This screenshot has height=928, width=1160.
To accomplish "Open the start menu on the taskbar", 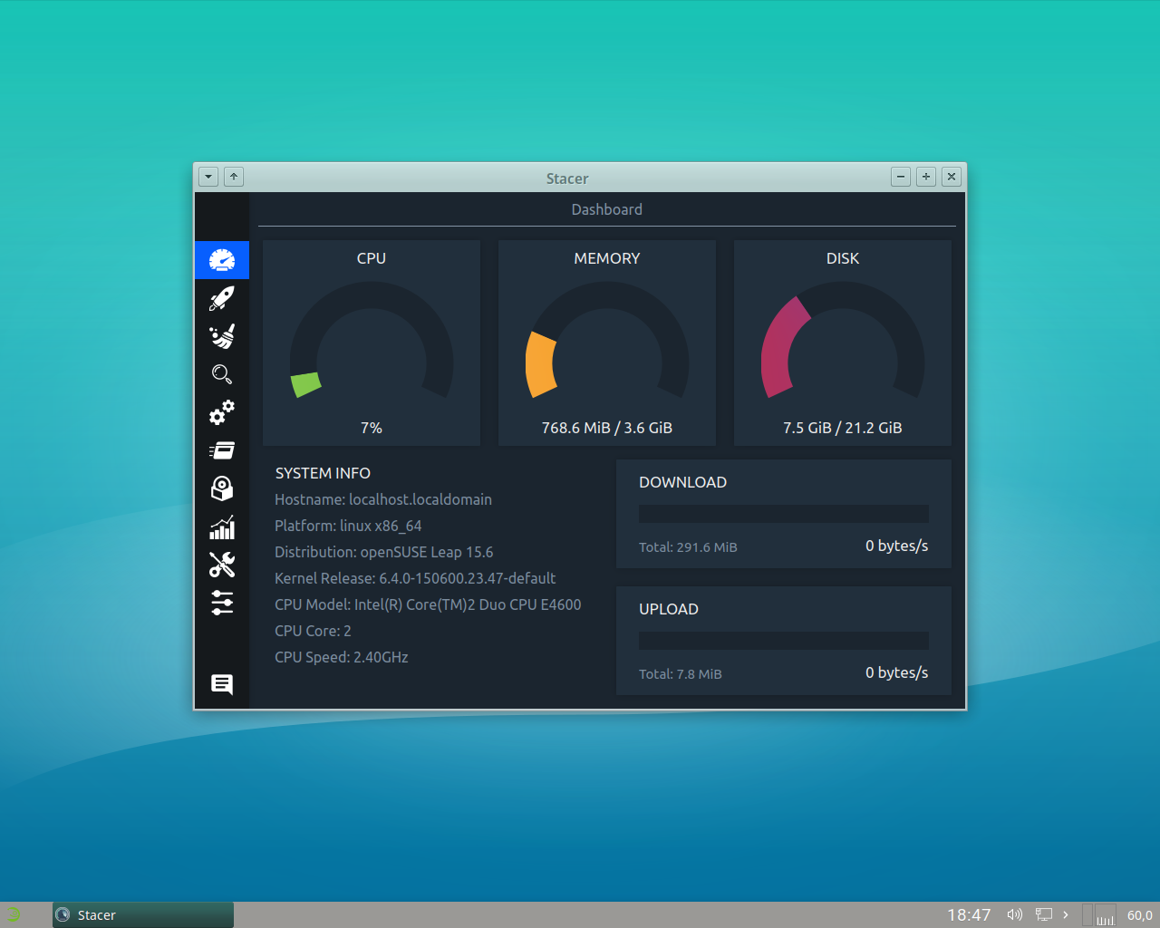I will (14, 914).
